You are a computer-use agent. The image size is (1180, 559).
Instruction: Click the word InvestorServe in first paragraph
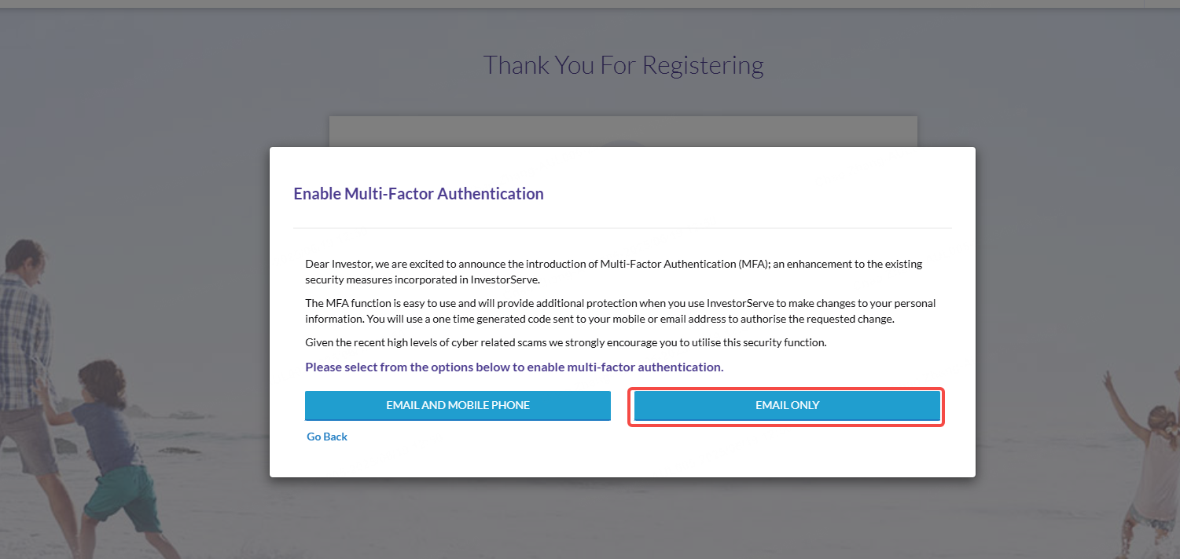coord(505,279)
